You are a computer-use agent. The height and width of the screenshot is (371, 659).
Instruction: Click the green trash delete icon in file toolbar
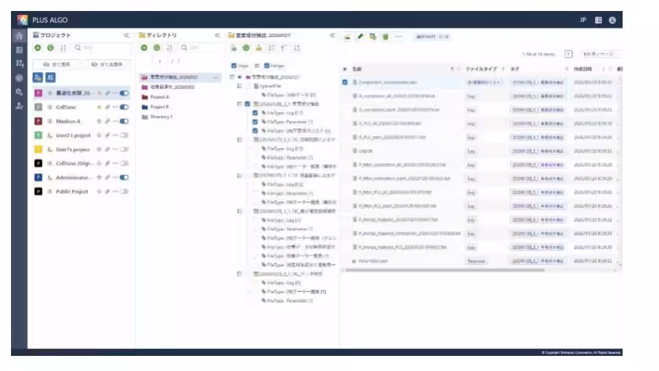tap(385, 36)
